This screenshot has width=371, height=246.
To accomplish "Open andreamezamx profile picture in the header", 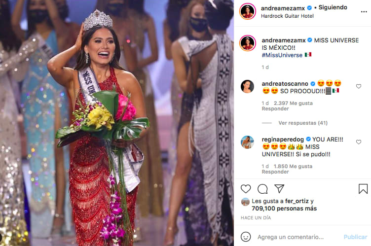I will pos(248,11).
